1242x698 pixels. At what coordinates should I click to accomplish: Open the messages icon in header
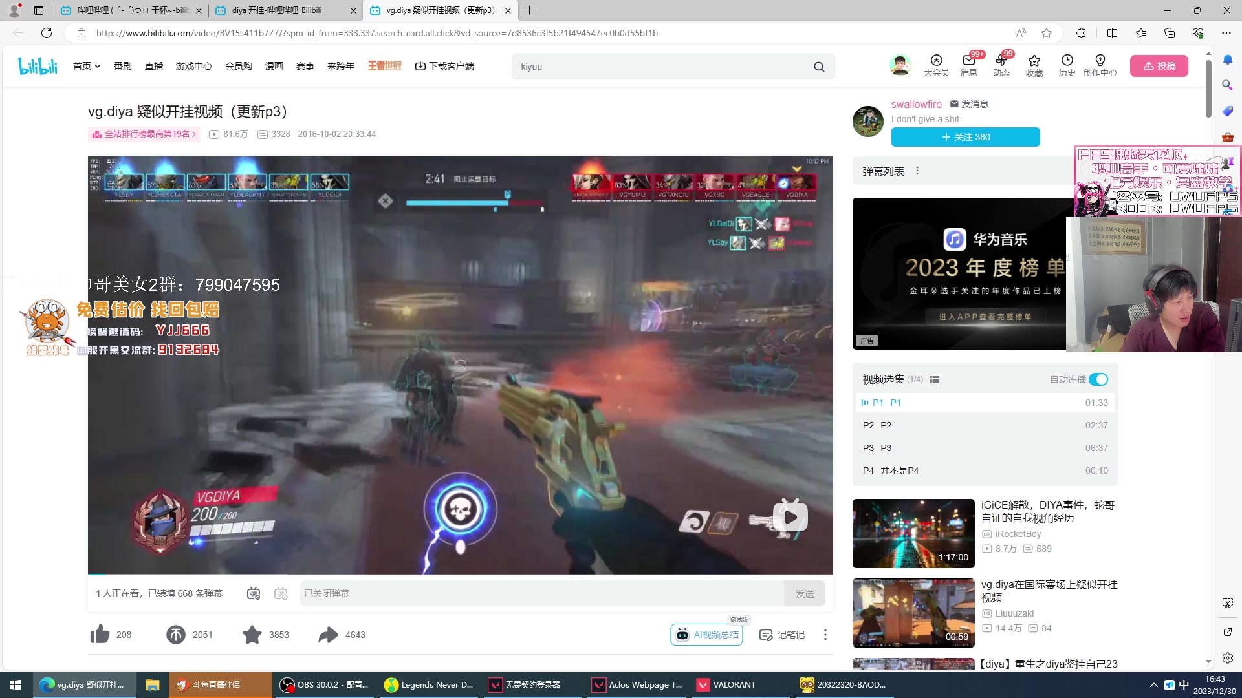[968, 61]
